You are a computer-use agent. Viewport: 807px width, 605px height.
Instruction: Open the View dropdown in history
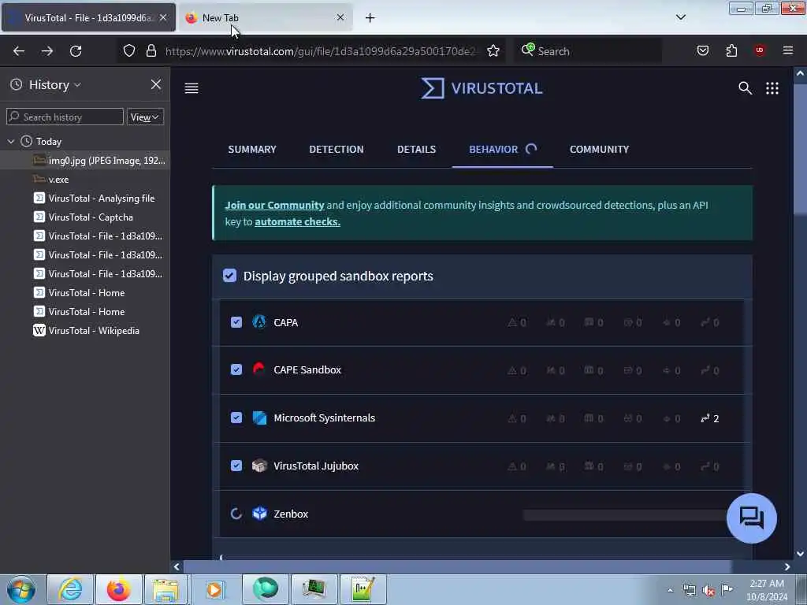tap(145, 117)
